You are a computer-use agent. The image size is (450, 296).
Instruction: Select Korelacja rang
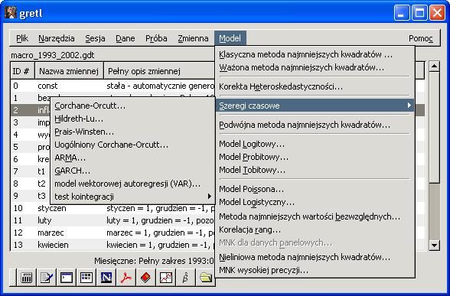(x=315, y=229)
